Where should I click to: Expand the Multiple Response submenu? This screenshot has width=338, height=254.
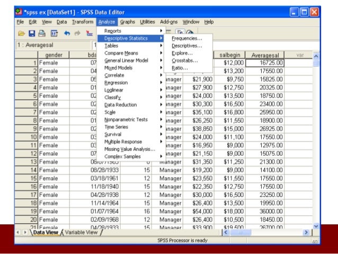[131, 142]
